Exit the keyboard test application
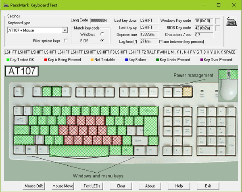Image resolution: width=242 pixels, height=192 pixels. (x=208, y=186)
